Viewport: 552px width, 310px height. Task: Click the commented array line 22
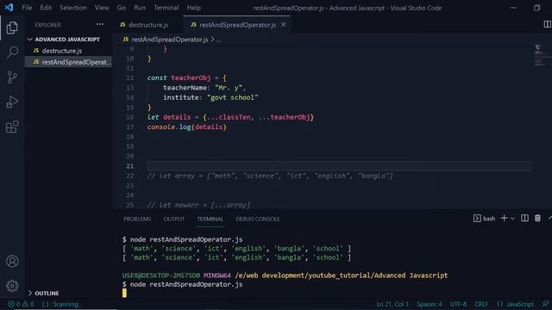click(270, 176)
